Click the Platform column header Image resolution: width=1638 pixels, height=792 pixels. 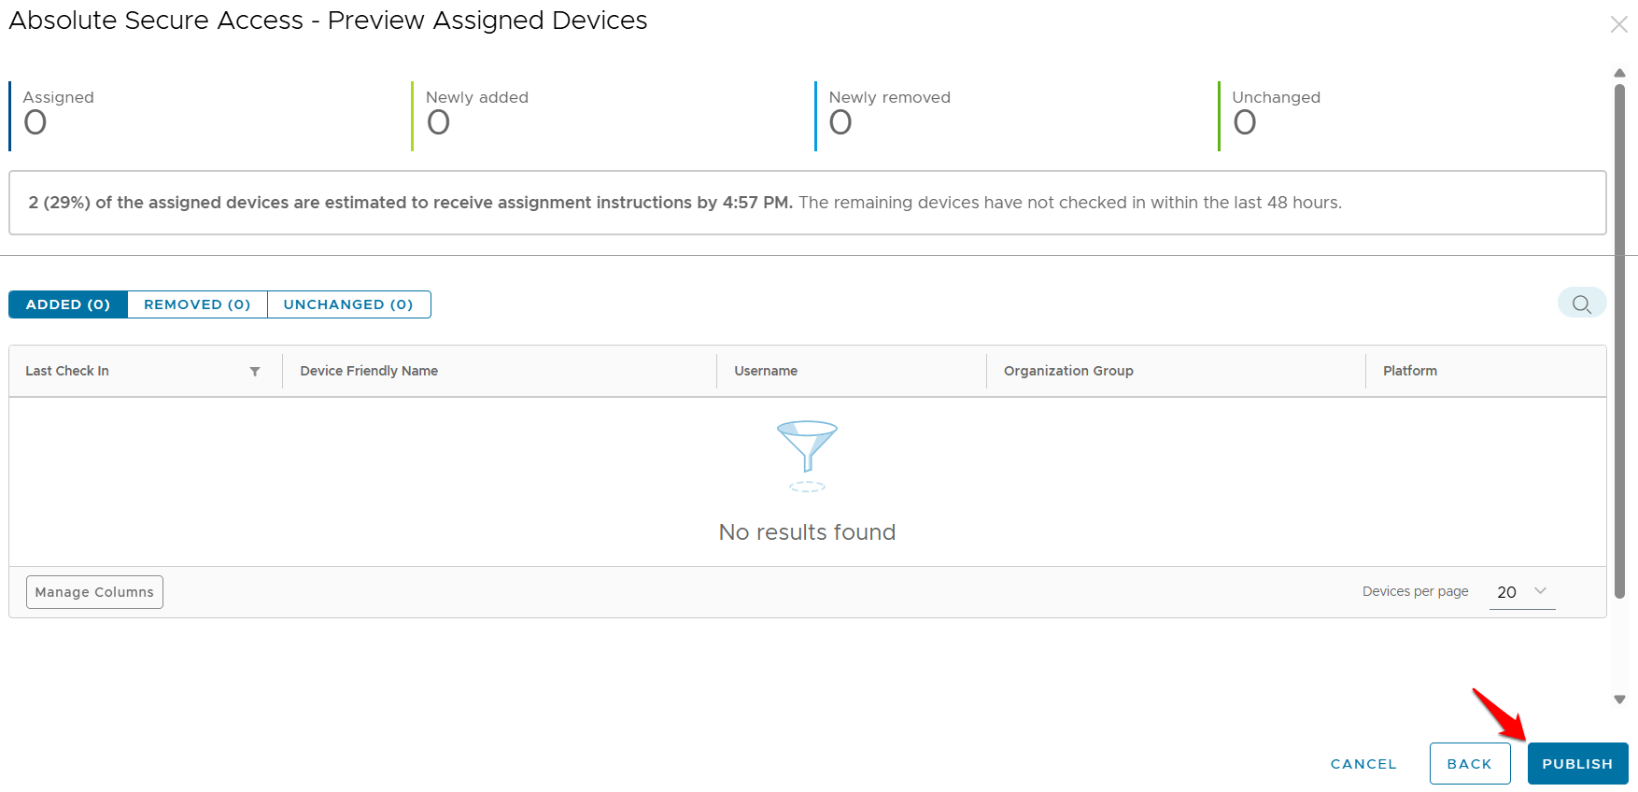tap(1410, 371)
